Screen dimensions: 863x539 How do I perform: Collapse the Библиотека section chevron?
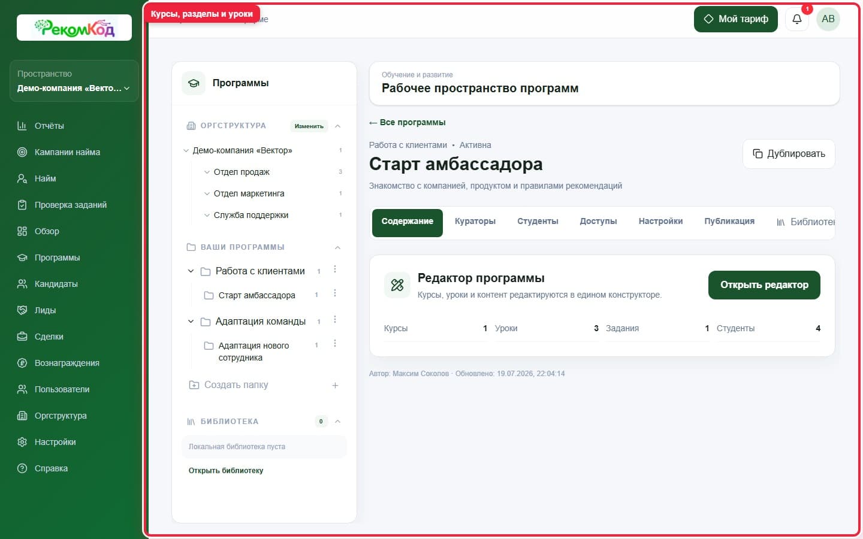337,422
